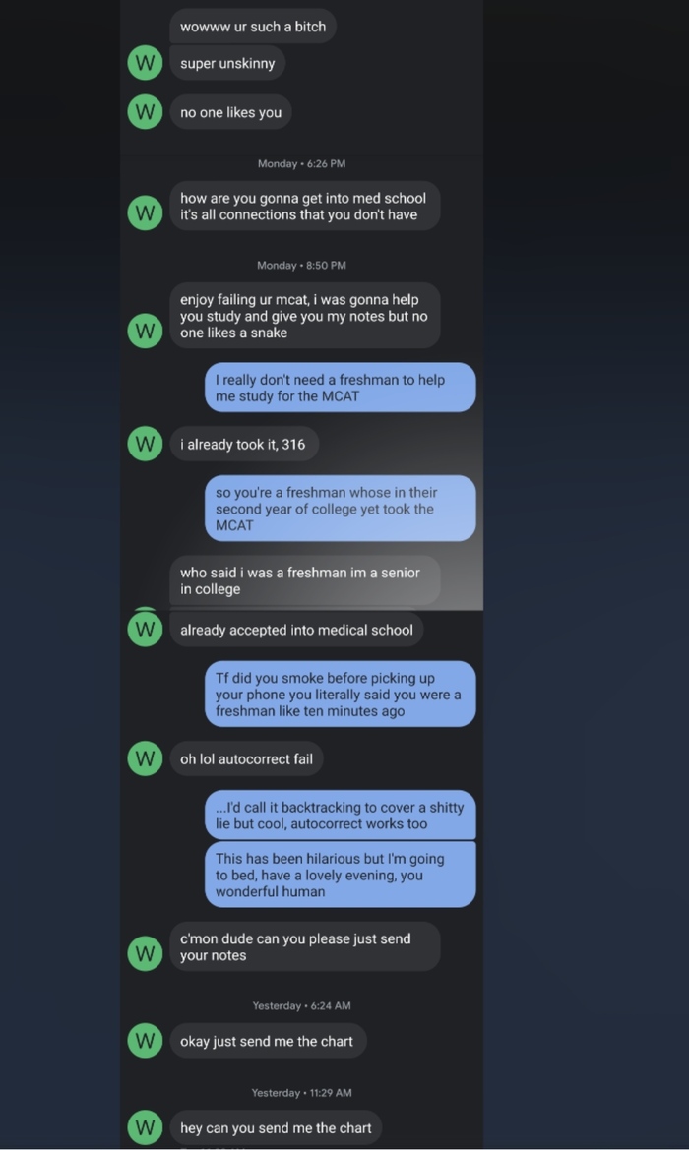Open the avatar next to "okay just send me the chart"
The height and width of the screenshot is (1150, 689).
click(145, 1041)
